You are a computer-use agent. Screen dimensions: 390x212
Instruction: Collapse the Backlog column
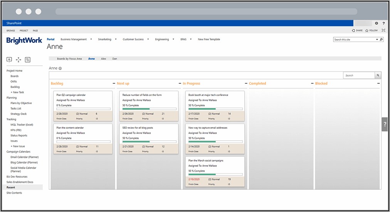click(x=114, y=83)
